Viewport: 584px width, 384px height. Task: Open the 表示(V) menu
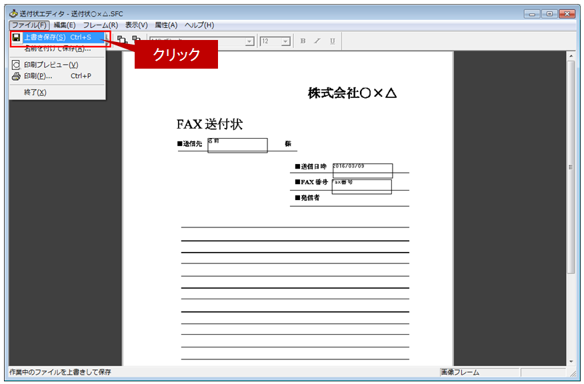136,25
